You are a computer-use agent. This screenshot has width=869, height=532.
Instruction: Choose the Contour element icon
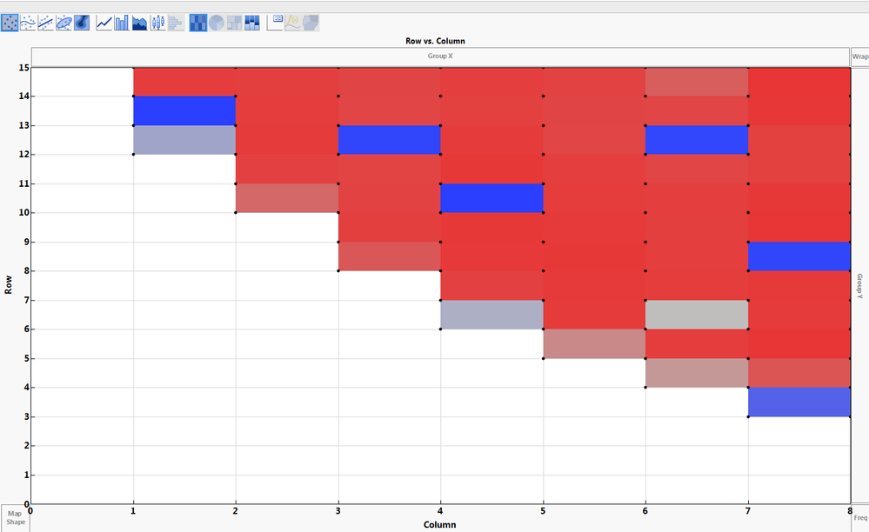(82, 23)
